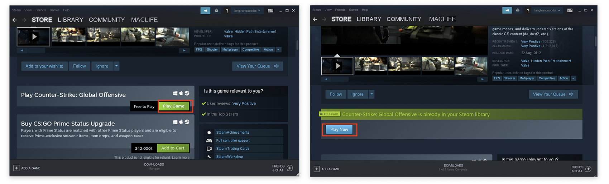Toggle Ignore for the game in the right window
Screen dimensions: 609x184
click(x=357, y=94)
